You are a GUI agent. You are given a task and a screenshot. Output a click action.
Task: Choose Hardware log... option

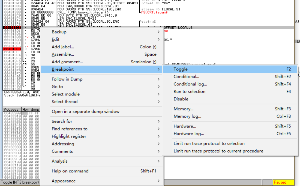click(x=230, y=134)
